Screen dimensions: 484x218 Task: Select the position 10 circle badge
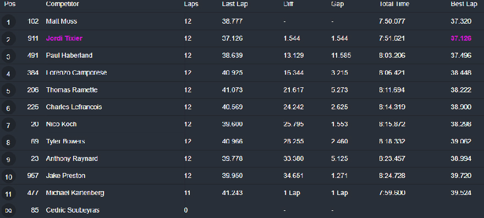click(8, 176)
